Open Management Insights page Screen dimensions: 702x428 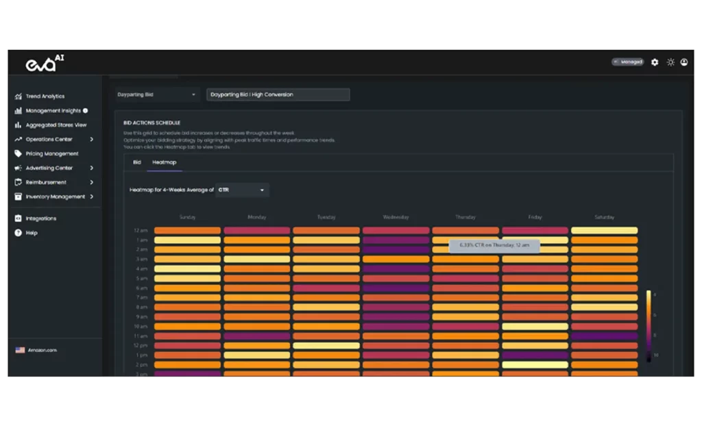coord(53,111)
